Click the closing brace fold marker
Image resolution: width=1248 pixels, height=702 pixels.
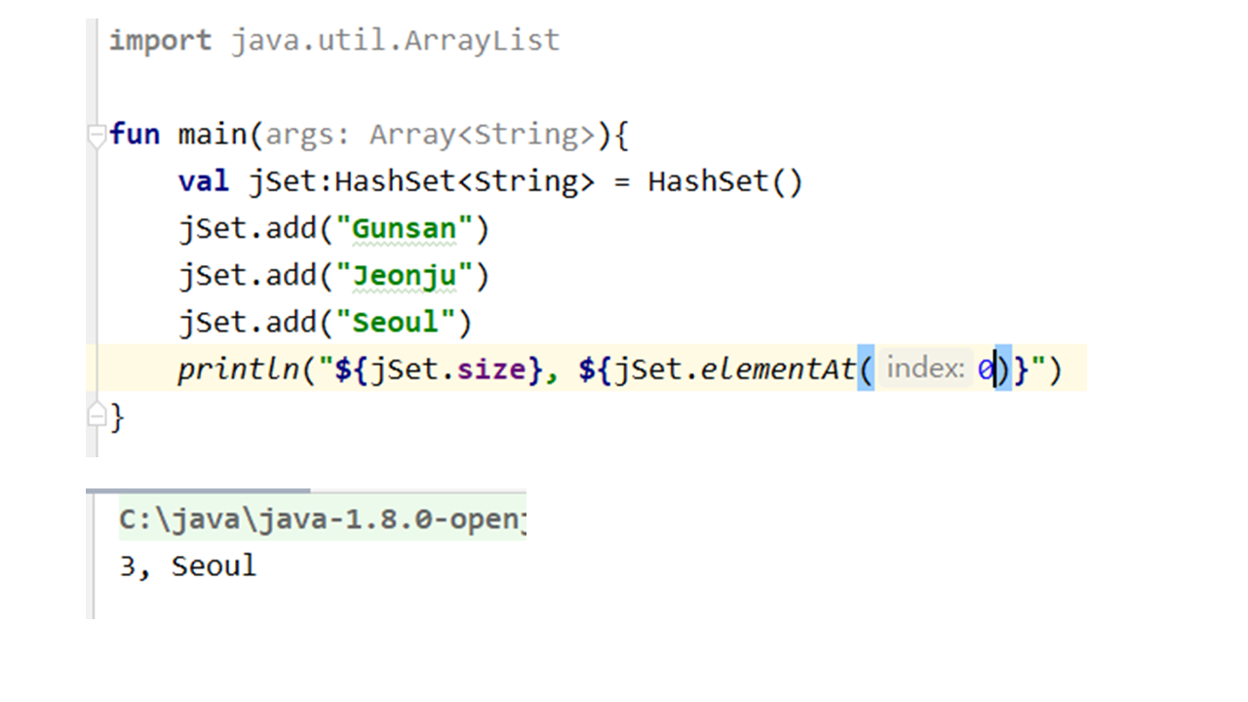[x=96, y=416]
